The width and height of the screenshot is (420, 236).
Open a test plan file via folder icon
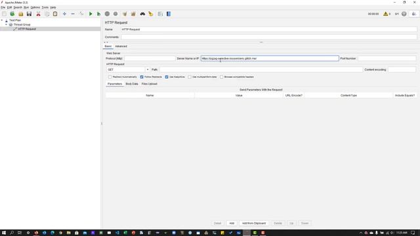[x=20, y=14]
